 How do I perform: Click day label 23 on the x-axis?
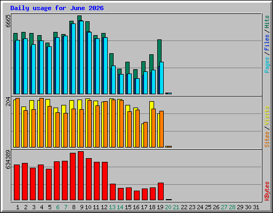[192, 207]
